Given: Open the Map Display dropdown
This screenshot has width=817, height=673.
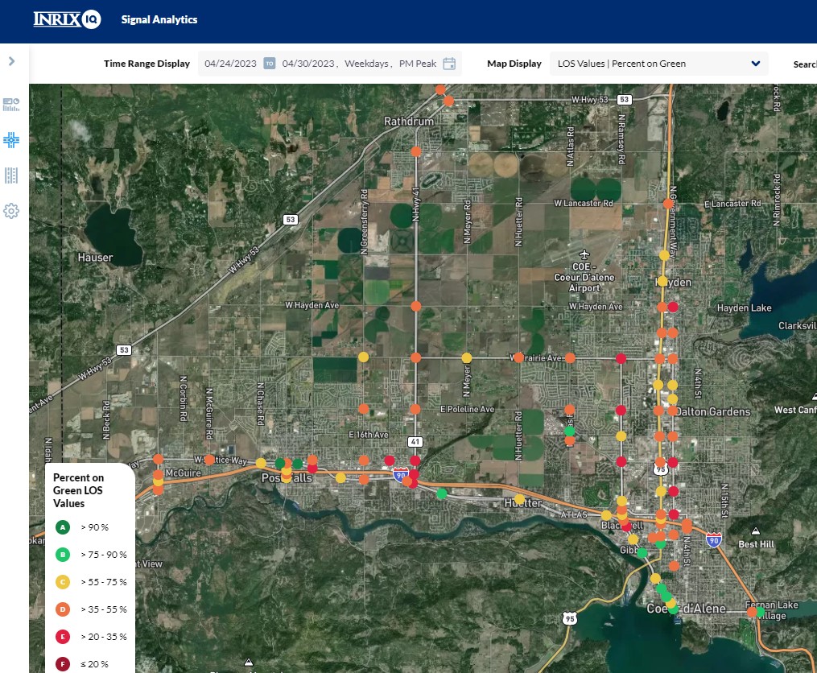Looking at the screenshot, I should [658, 64].
